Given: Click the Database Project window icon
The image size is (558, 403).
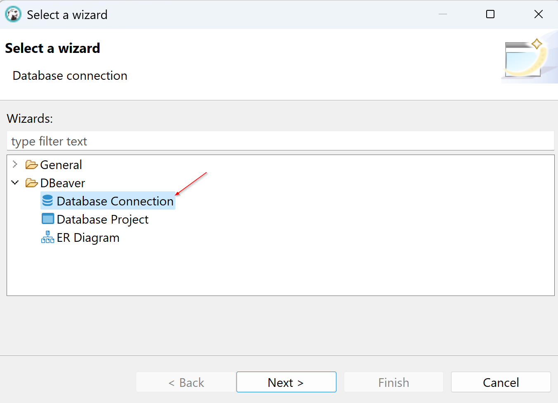Looking at the screenshot, I should point(47,219).
